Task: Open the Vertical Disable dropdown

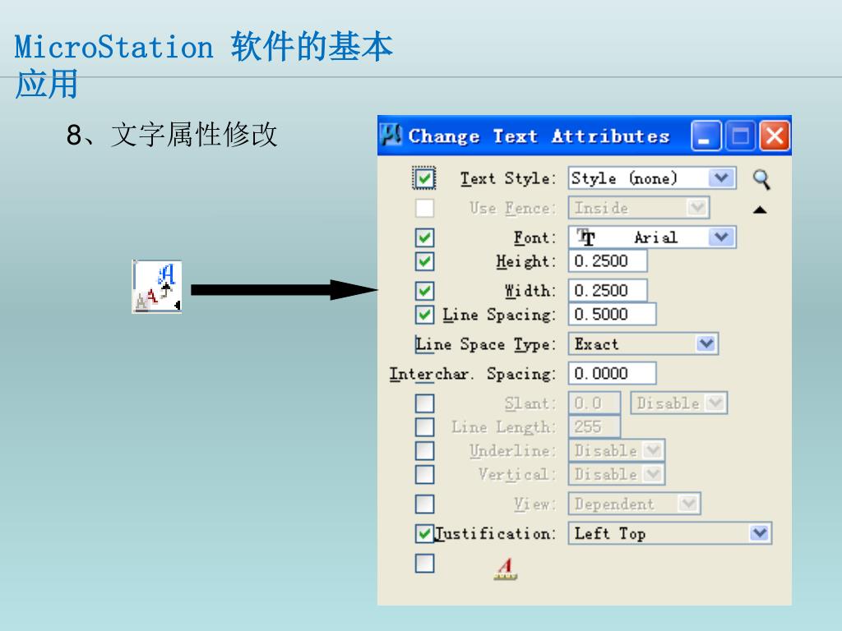Action: point(617,474)
